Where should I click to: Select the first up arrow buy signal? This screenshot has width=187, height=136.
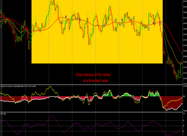click(104, 25)
